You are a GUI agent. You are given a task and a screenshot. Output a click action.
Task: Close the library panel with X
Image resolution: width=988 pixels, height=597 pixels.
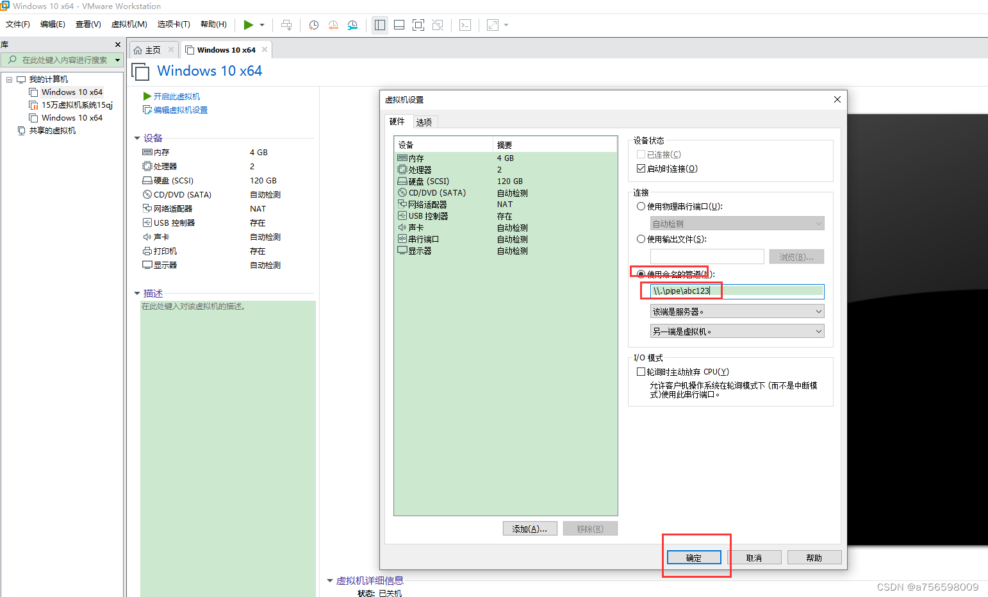[x=118, y=44]
